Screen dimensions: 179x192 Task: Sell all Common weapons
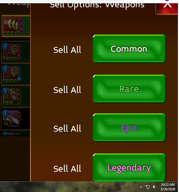point(129,49)
